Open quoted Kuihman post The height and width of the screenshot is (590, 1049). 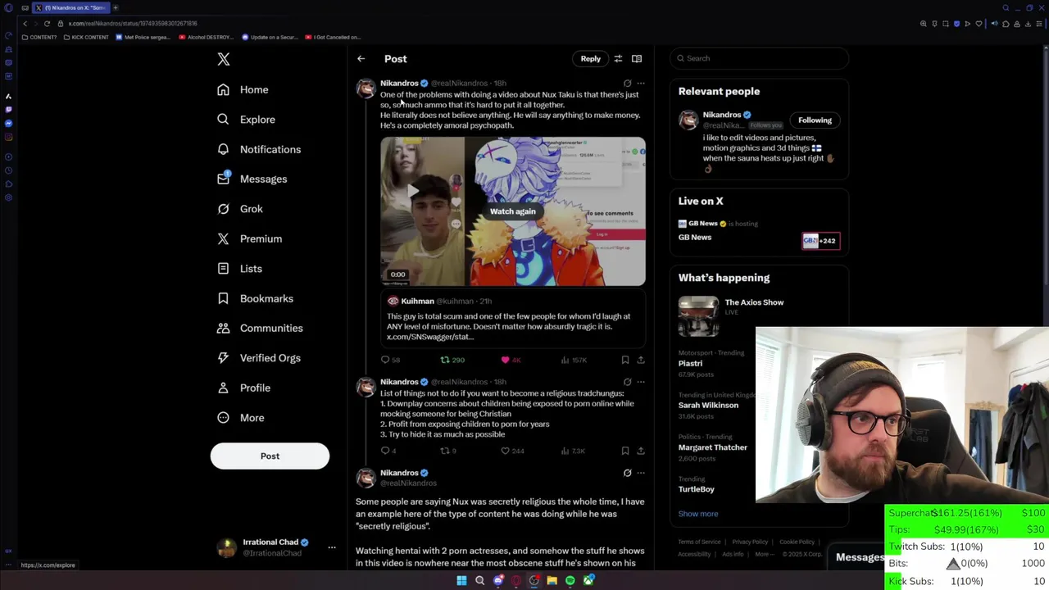click(x=513, y=320)
